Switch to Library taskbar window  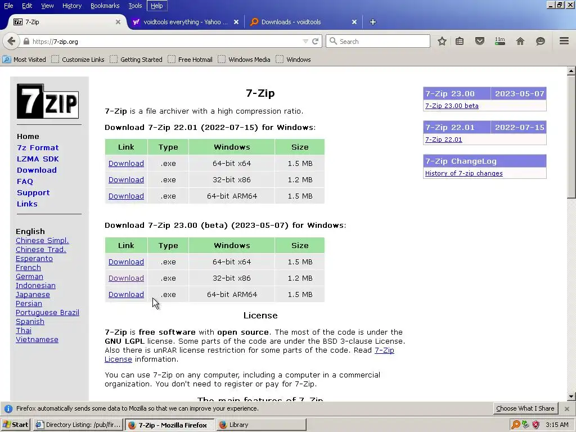coord(261,425)
